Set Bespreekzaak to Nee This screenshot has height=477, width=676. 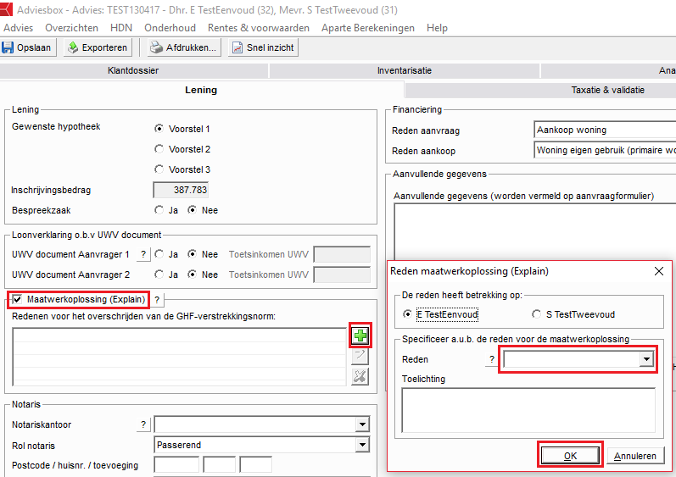point(192,210)
